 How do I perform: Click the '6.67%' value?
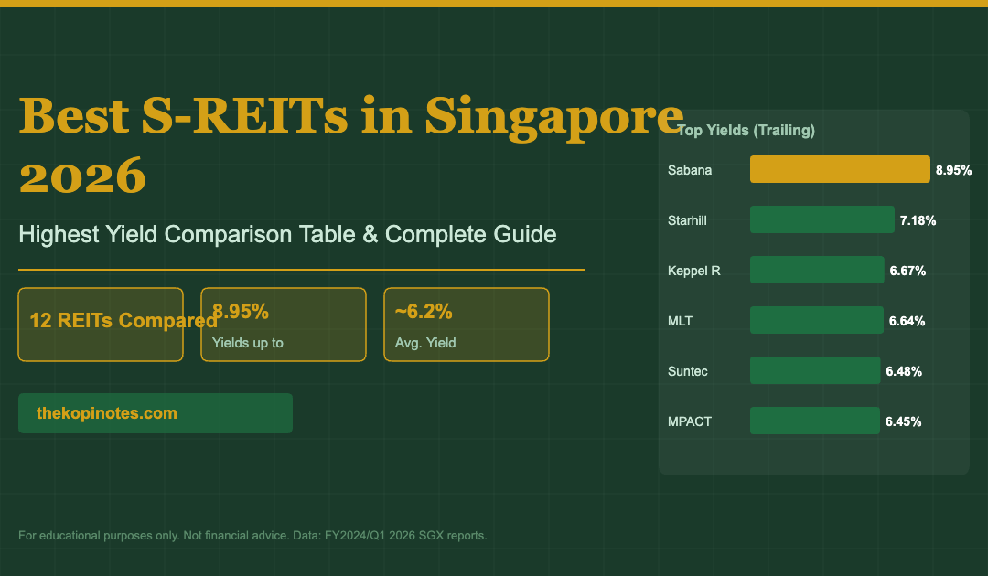[908, 271]
